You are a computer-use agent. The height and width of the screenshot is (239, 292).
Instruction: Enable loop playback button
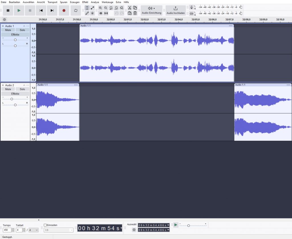[76, 11]
